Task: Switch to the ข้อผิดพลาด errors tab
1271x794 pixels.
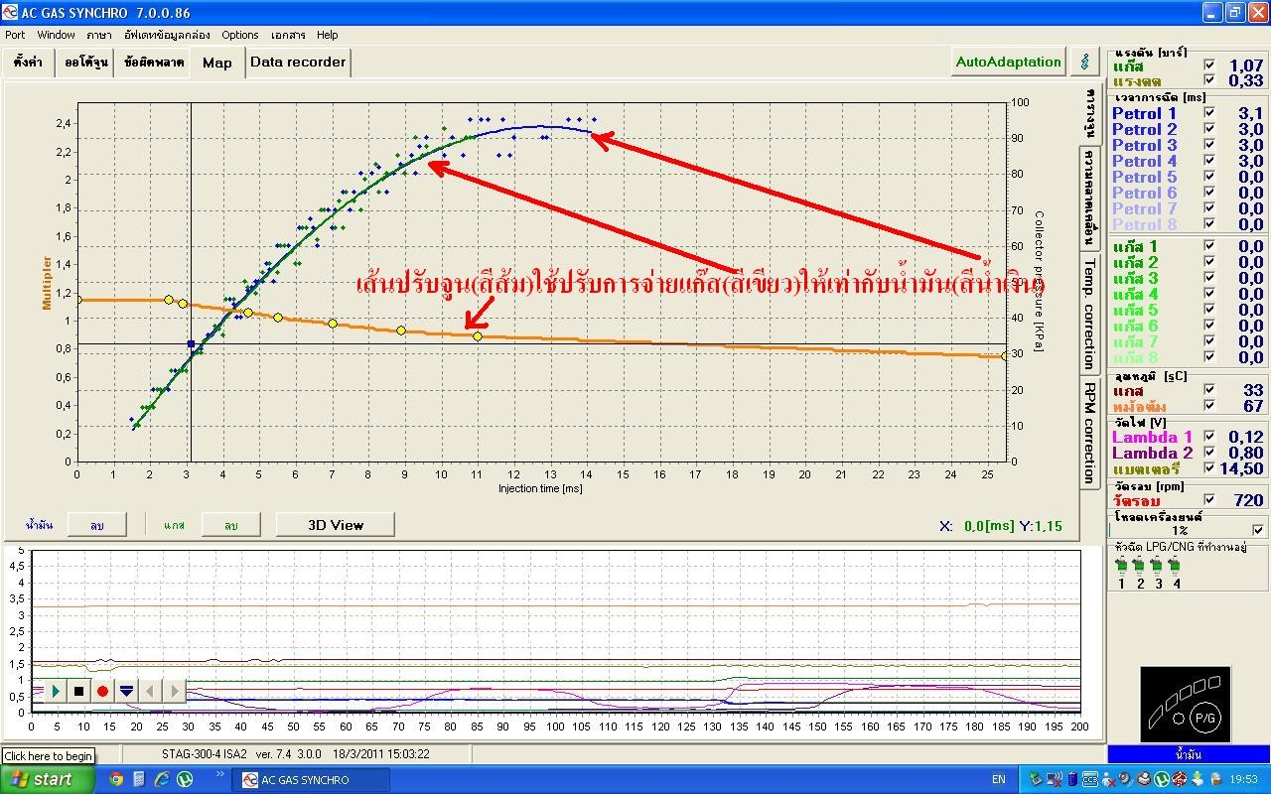Action: [x=154, y=62]
